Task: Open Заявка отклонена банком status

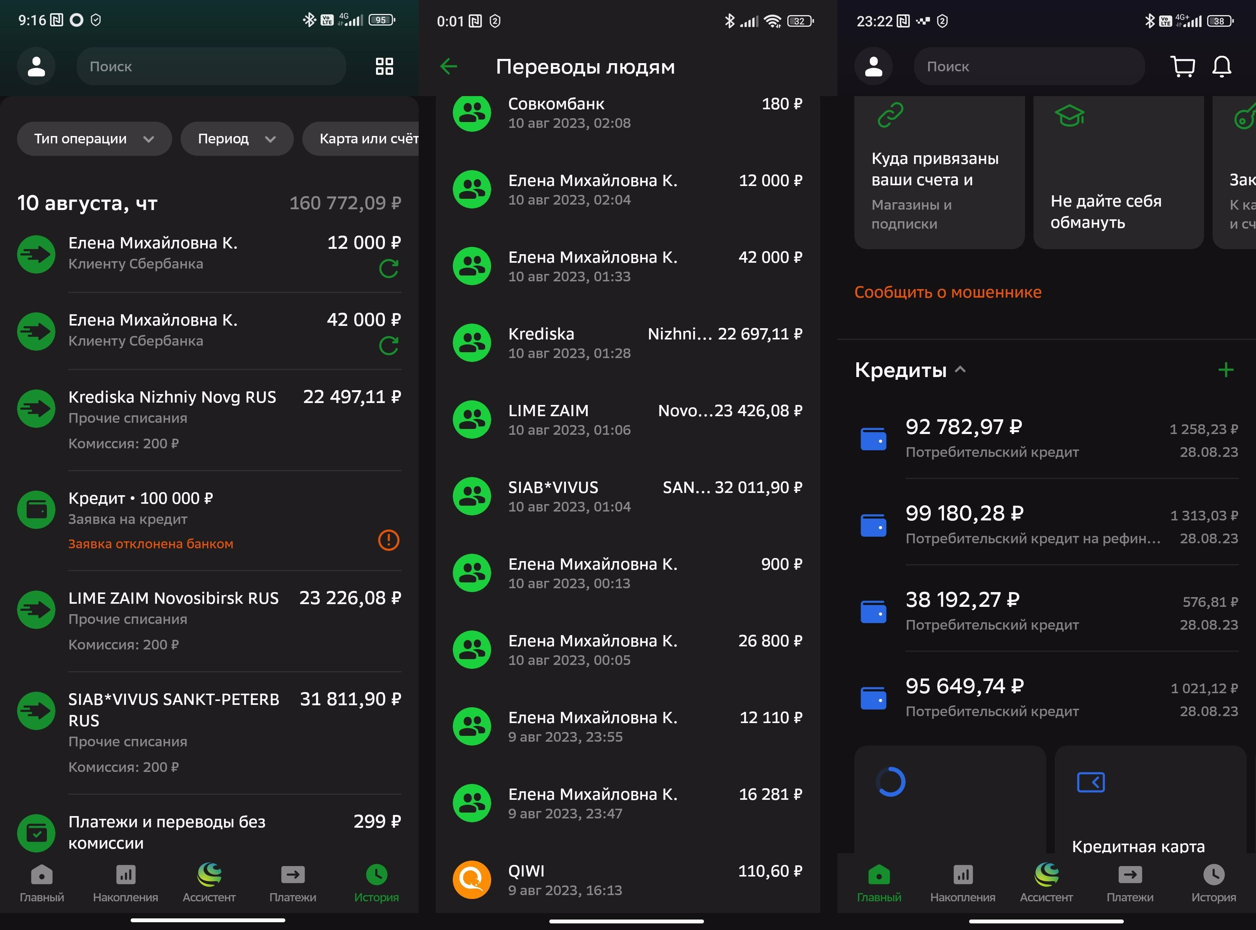Action: [x=150, y=544]
